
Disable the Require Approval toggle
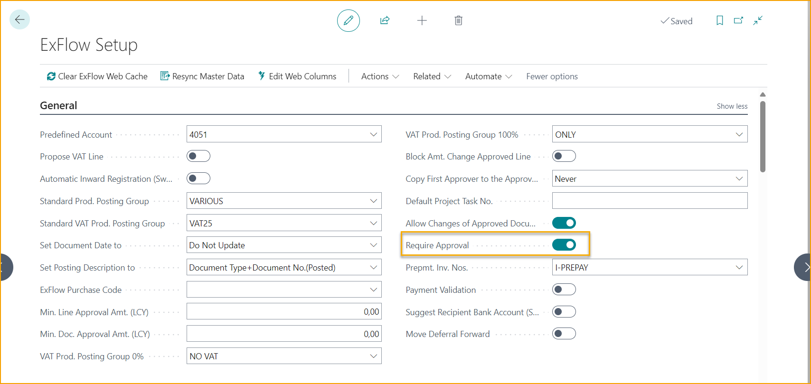click(x=564, y=245)
